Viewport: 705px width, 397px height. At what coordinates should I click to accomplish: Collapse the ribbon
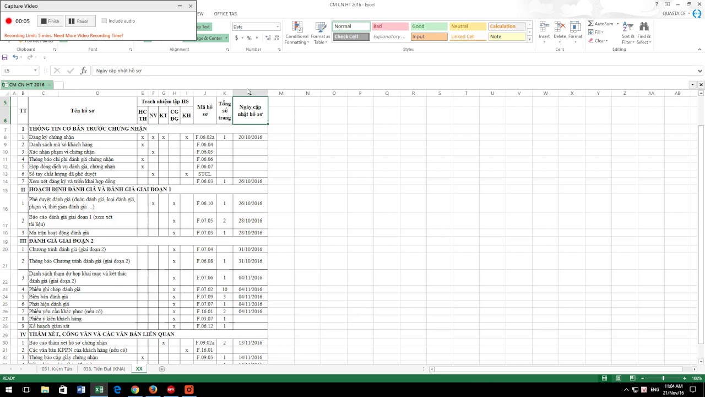coord(701,50)
